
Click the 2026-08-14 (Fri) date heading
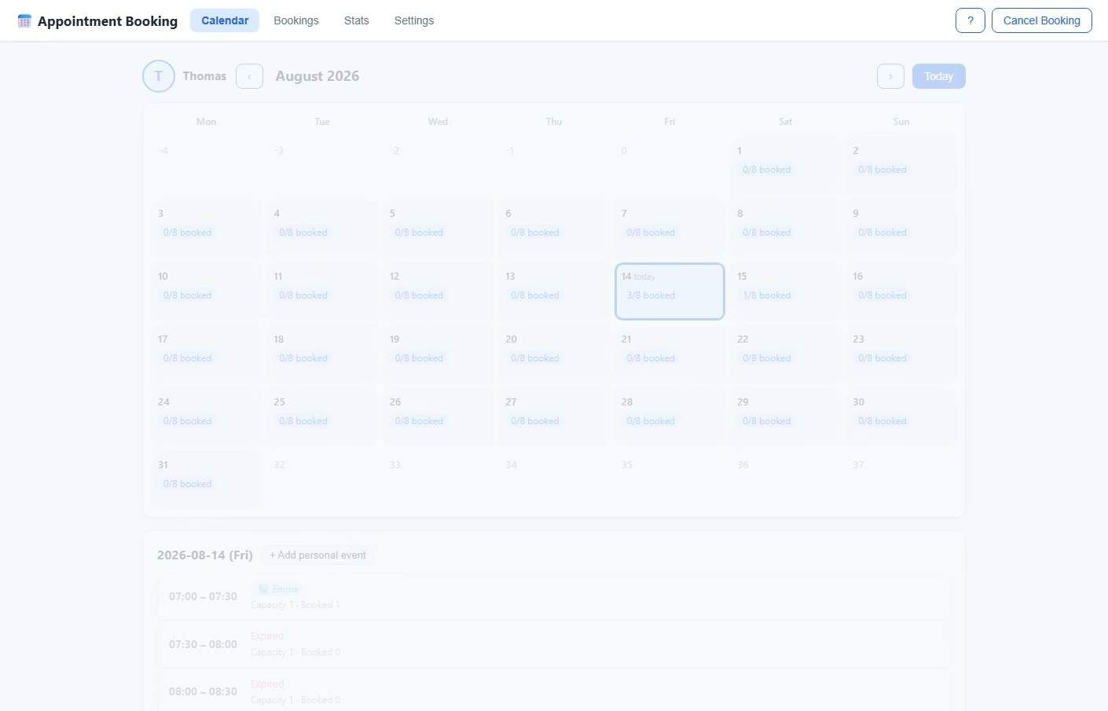coord(205,555)
